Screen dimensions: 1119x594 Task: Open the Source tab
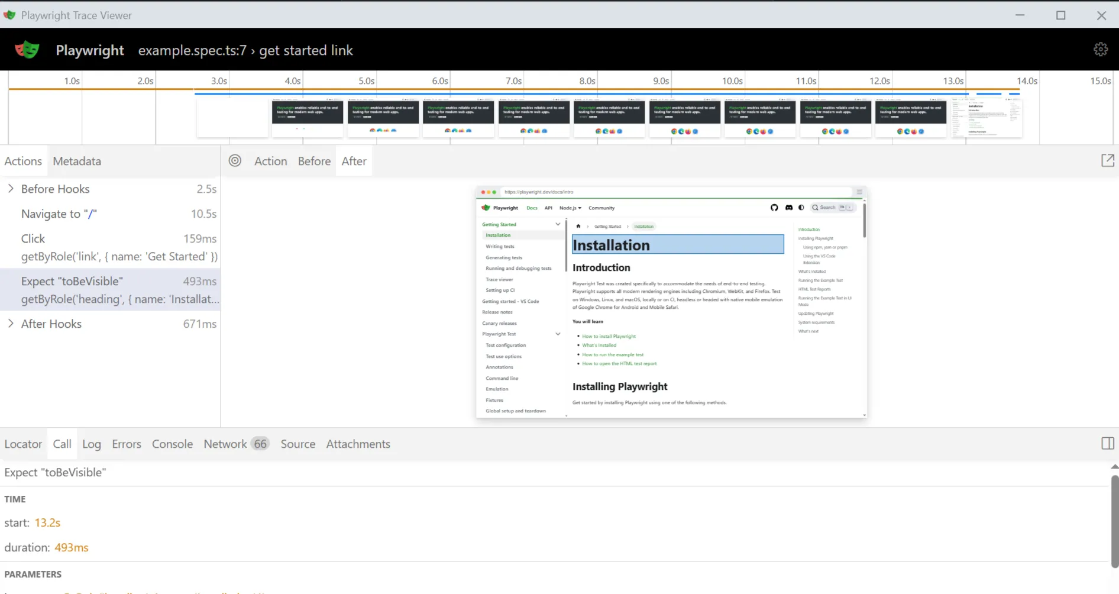point(297,444)
